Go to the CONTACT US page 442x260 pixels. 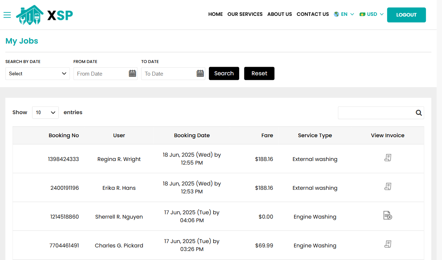click(x=312, y=14)
